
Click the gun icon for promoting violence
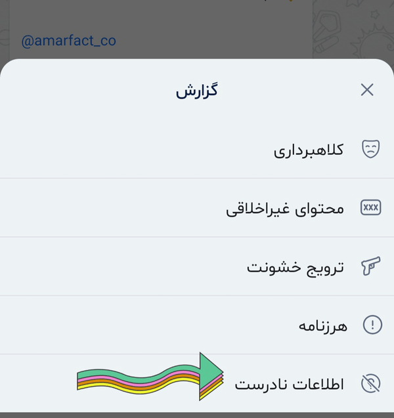pyautogui.click(x=371, y=267)
